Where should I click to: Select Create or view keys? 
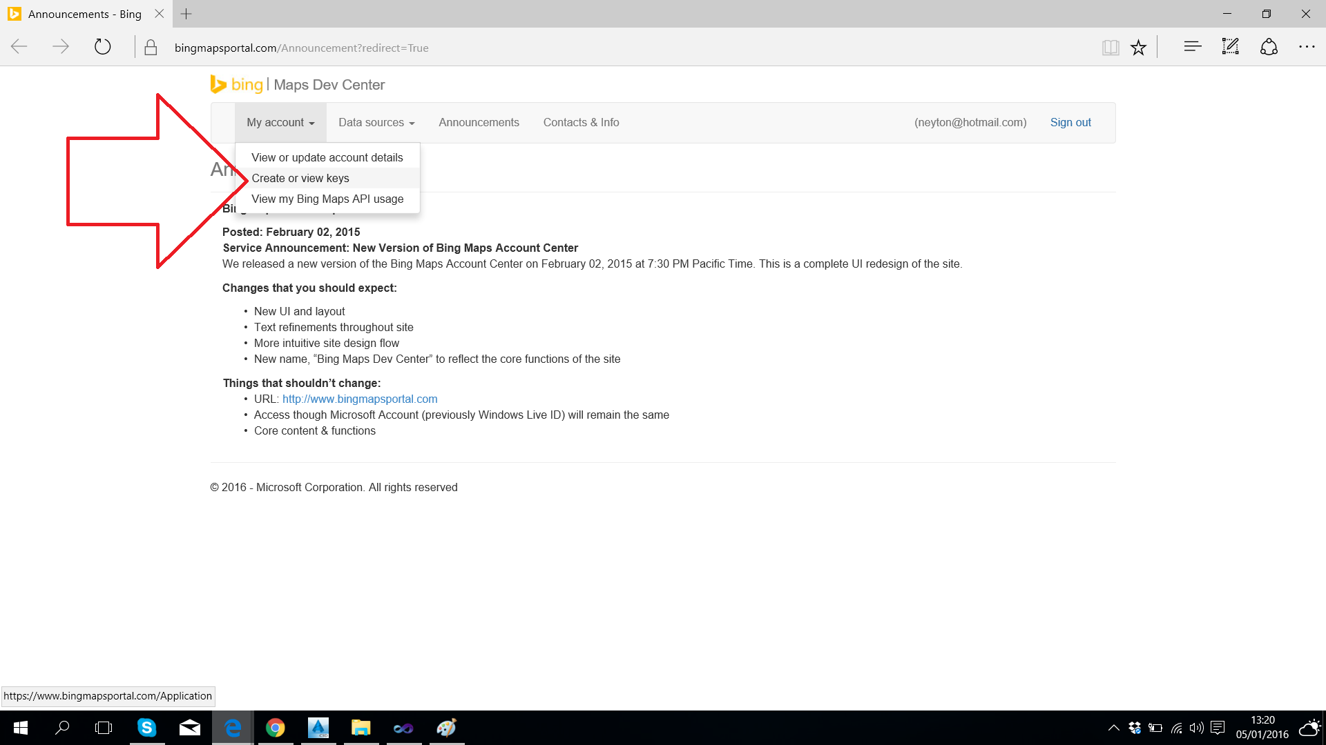[327, 178]
